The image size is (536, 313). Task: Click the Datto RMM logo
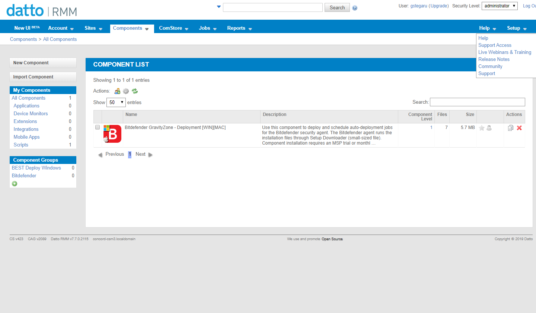pos(42,10)
